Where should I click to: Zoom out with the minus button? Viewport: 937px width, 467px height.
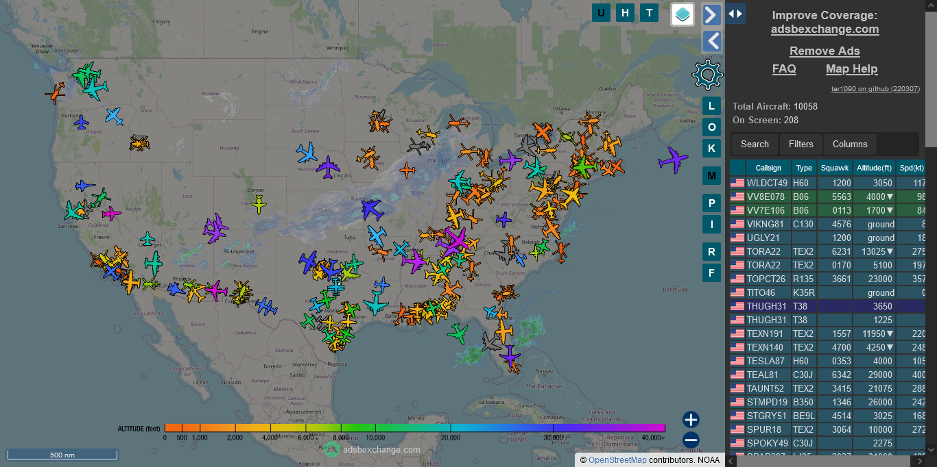(691, 440)
